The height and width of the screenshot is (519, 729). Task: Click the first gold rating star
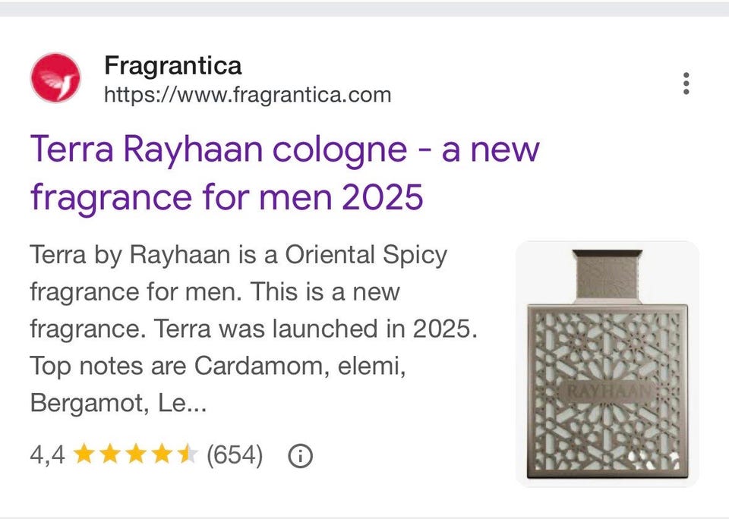click(84, 454)
